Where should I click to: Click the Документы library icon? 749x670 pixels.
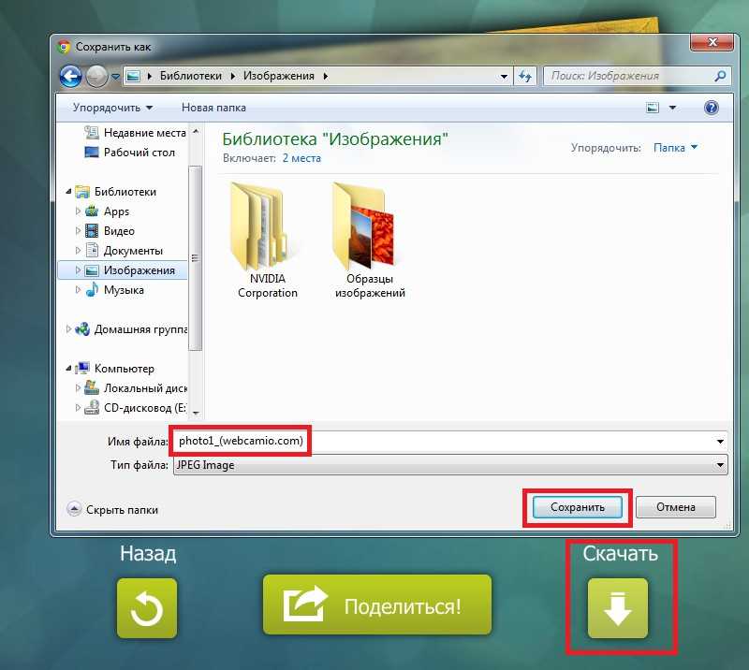pos(91,250)
